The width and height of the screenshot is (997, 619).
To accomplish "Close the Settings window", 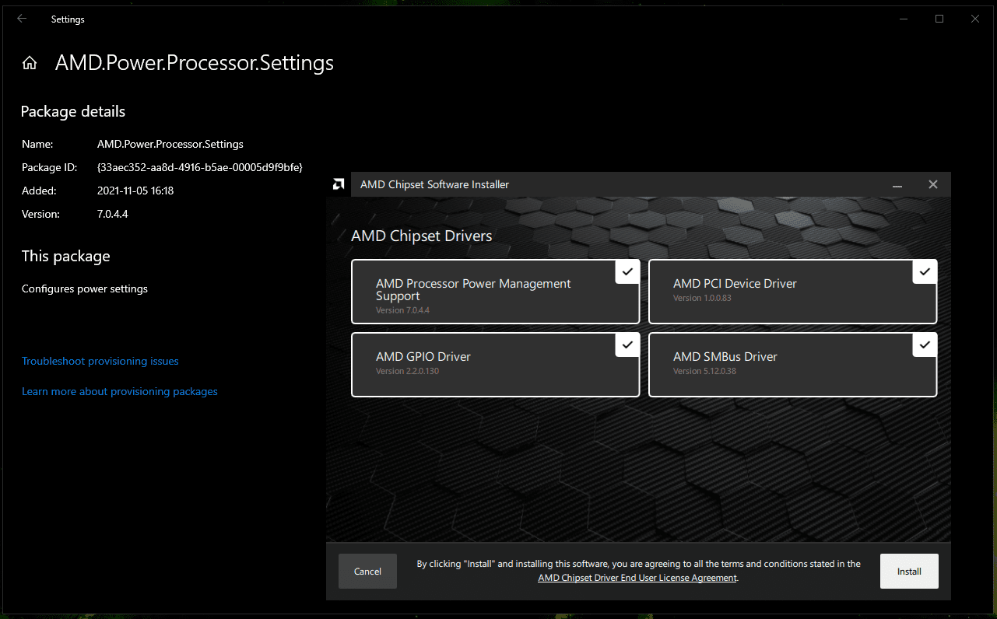I will click(x=975, y=19).
